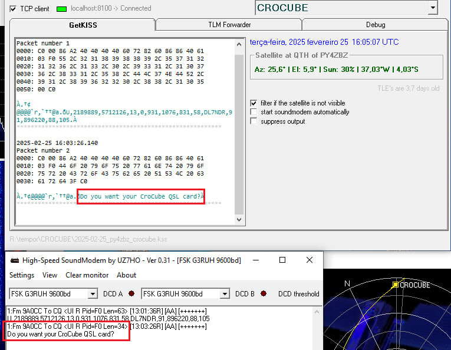This screenshot has height=350, width=451.
Task: Switch to the GetKISS tab
Action: (x=83, y=25)
